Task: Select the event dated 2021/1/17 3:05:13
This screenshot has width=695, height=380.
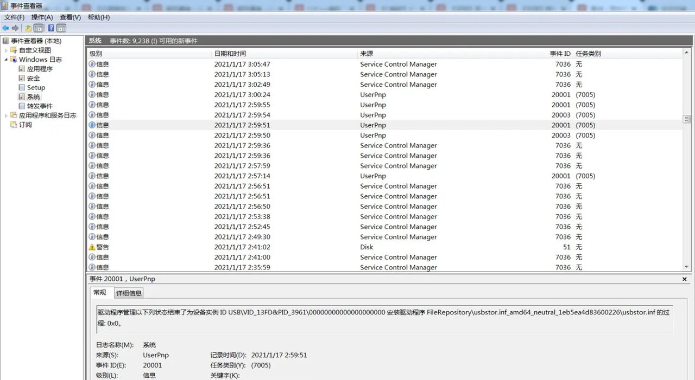Action: coord(384,74)
